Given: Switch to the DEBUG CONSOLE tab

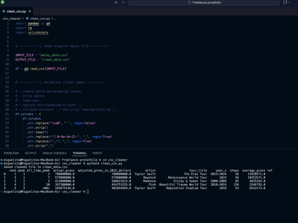Looking at the screenshot, I should pyautogui.click(x=55, y=153).
